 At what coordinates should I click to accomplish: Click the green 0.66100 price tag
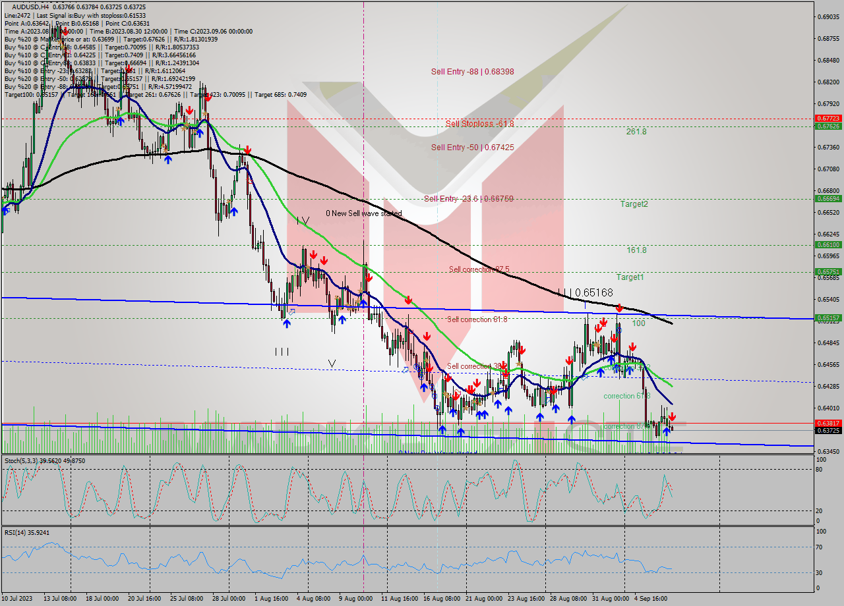828,244
